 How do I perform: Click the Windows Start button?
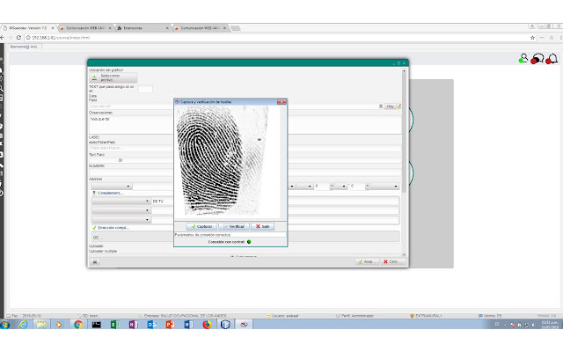[x=5, y=325]
